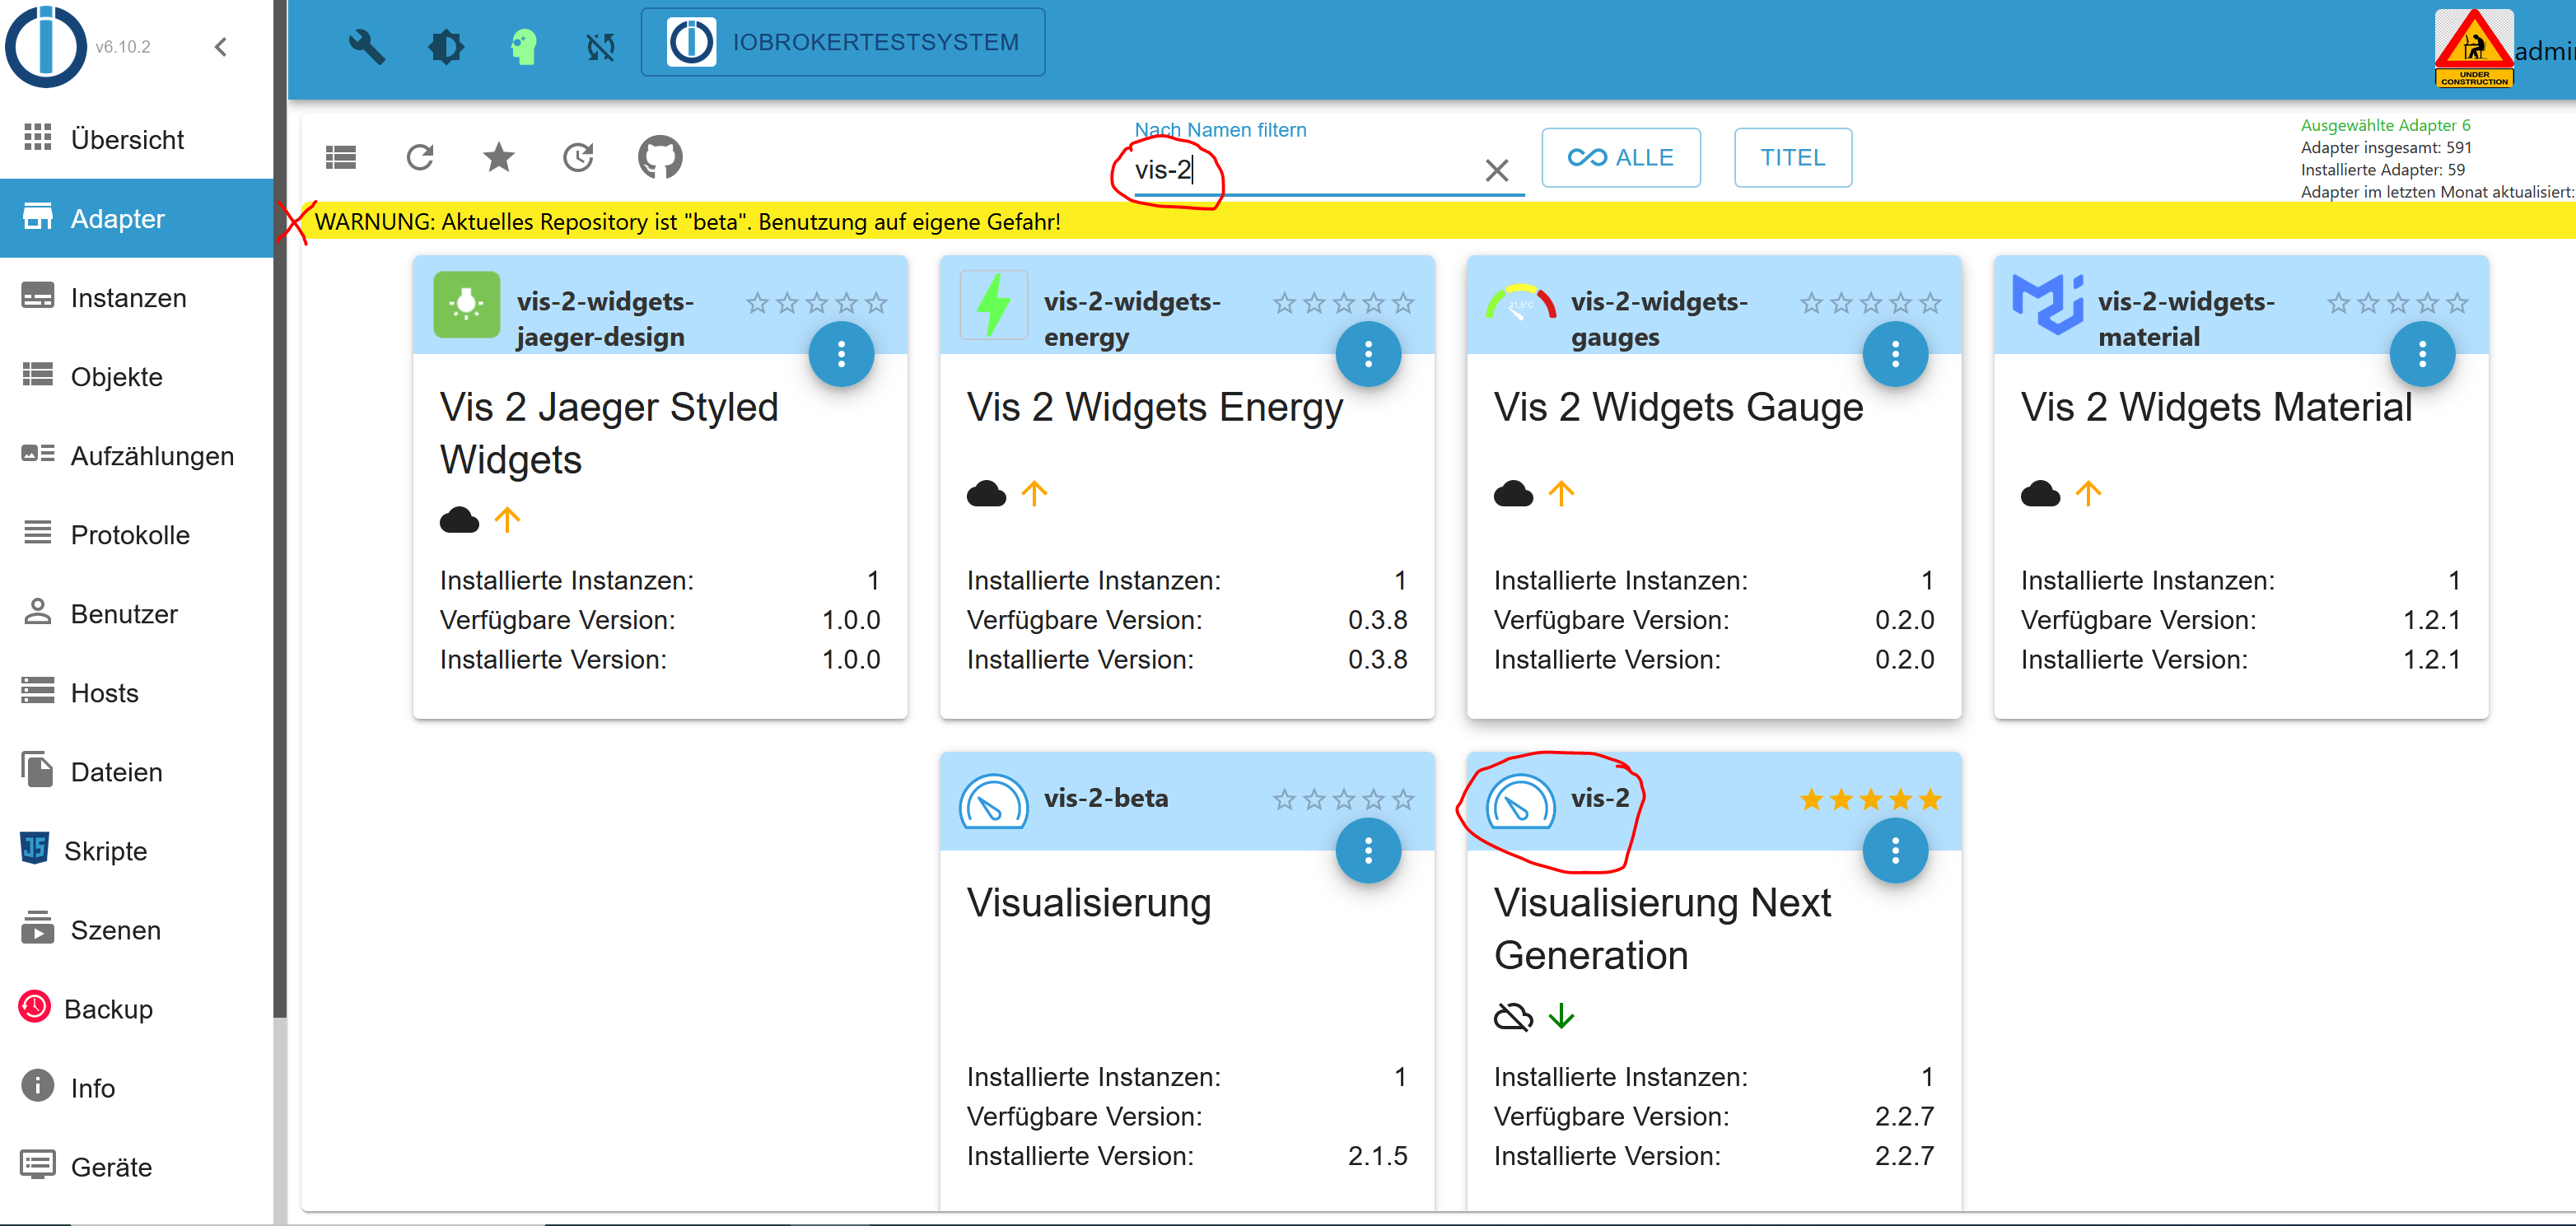Go to Skripte in the sidebar

[x=105, y=850]
